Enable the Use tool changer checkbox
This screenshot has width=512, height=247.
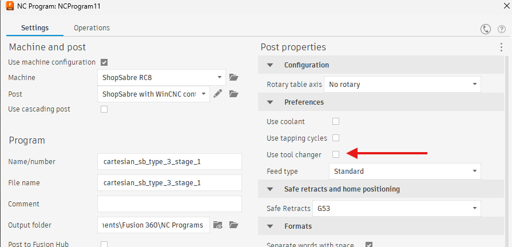click(336, 154)
